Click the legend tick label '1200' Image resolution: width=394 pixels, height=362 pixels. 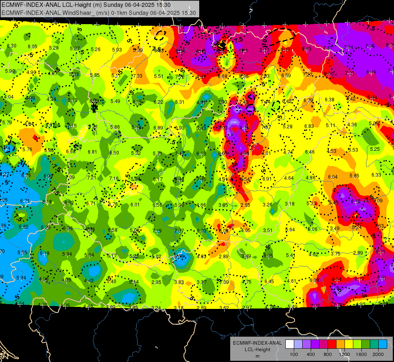point(344,354)
